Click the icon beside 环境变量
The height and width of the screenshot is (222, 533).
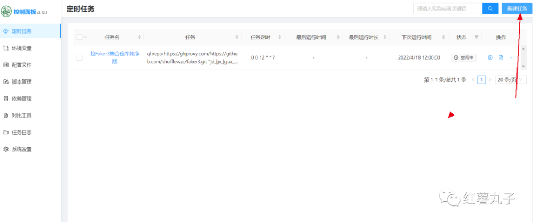coord(5,48)
